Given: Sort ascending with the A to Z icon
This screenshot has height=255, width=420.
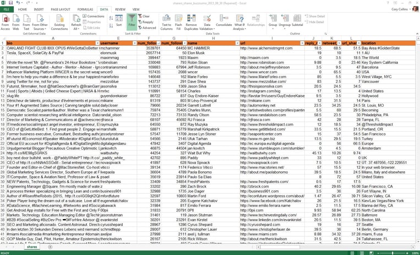Looking at the screenshot, I should (111, 18).
